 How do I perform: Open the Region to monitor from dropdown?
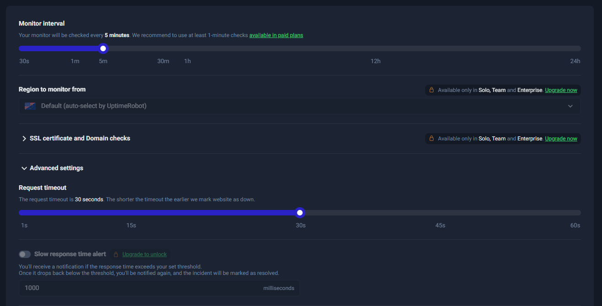(300, 106)
